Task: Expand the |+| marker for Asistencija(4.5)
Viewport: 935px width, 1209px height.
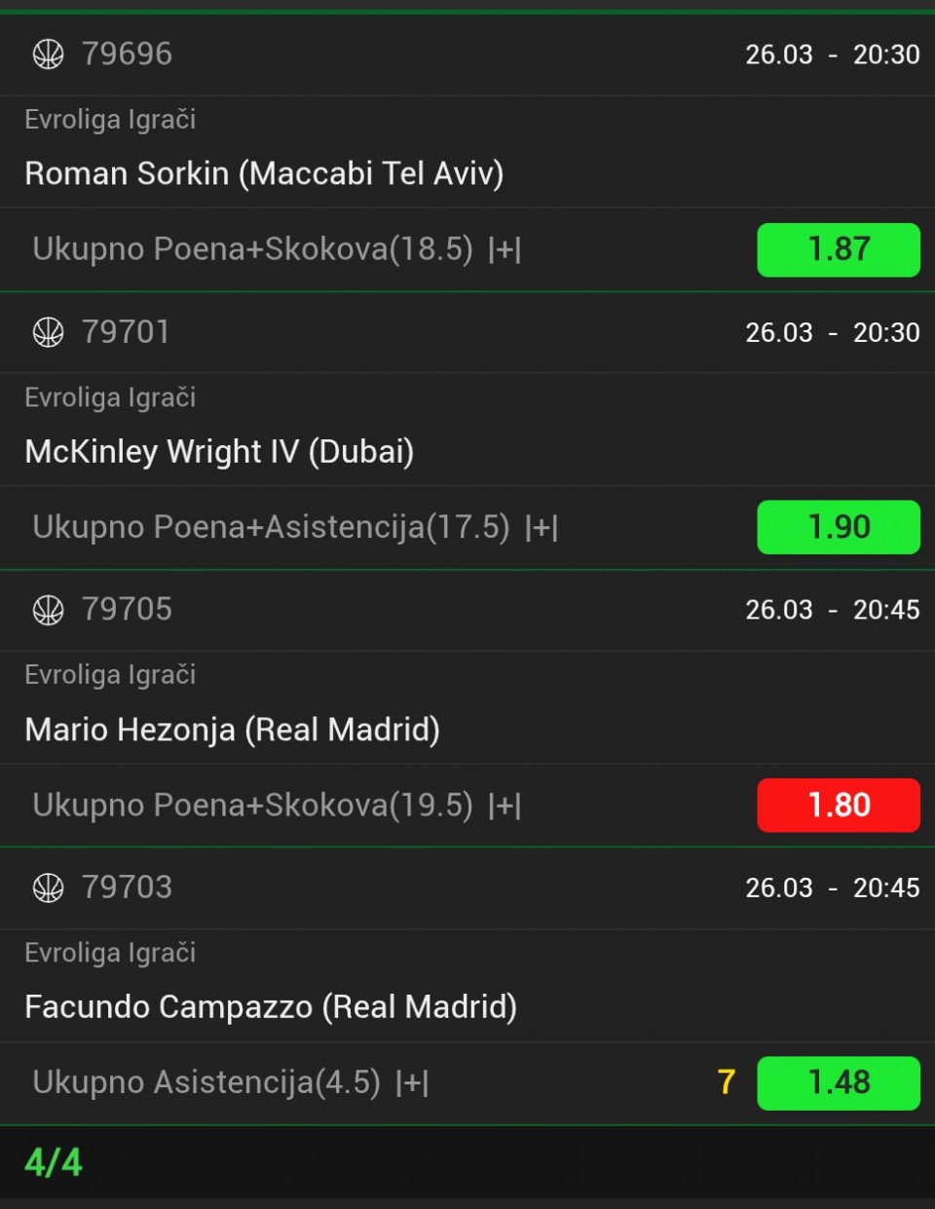Action: click(412, 1083)
